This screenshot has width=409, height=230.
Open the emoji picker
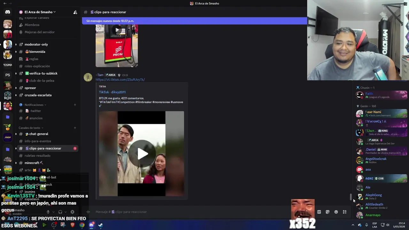336,212
